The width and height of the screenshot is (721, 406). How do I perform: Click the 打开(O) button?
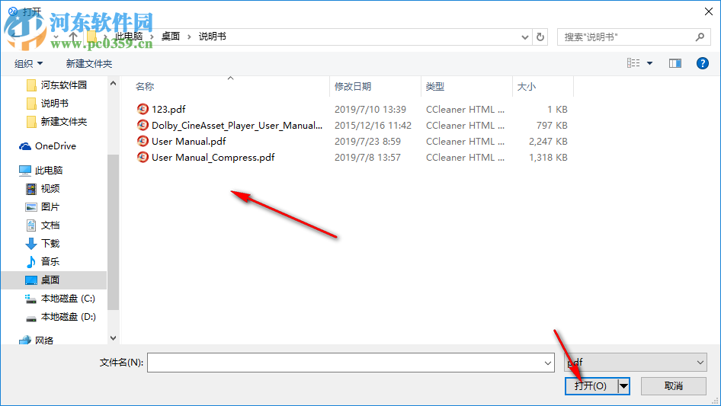point(591,386)
